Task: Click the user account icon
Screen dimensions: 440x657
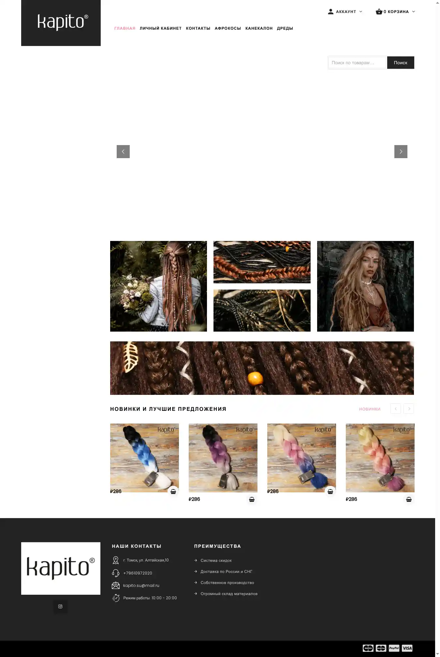Action: [x=331, y=11]
